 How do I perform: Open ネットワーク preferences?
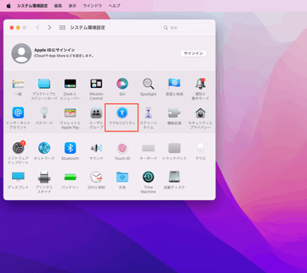click(x=44, y=151)
